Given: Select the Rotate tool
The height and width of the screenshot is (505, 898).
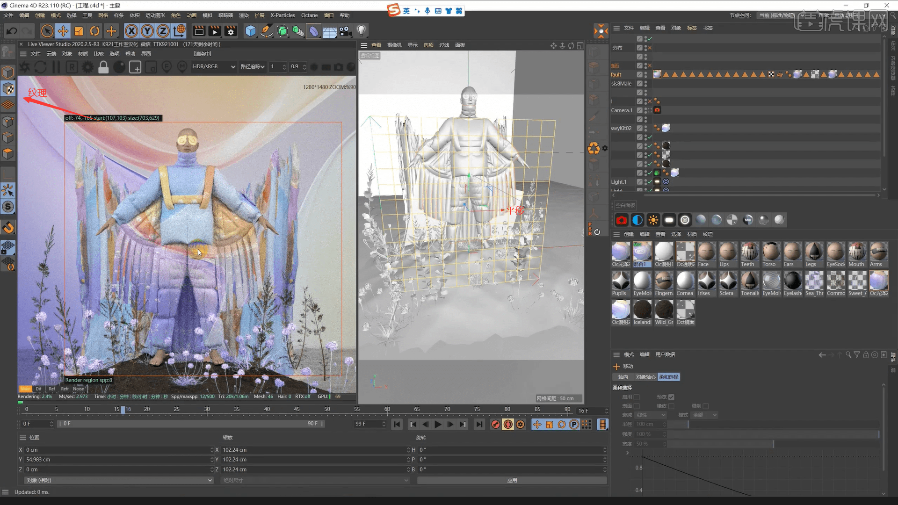Looking at the screenshot, I should (x=95, y=31).
